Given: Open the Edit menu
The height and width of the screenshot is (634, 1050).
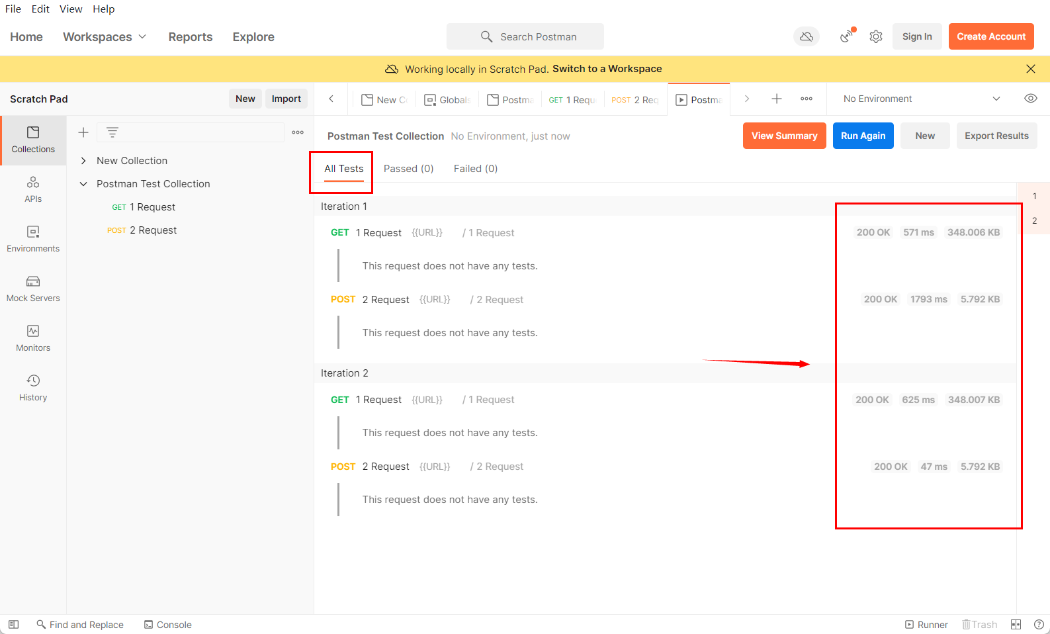Looking at the screenshot, I should pyautogui.click(x=40, y=9).
